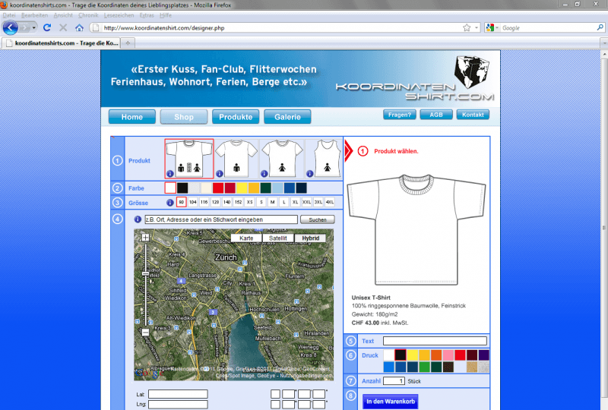Click the In den Warenkorb button
This screenshot has width=608, height=410.
pyautogui.click(x=390, y=401)
